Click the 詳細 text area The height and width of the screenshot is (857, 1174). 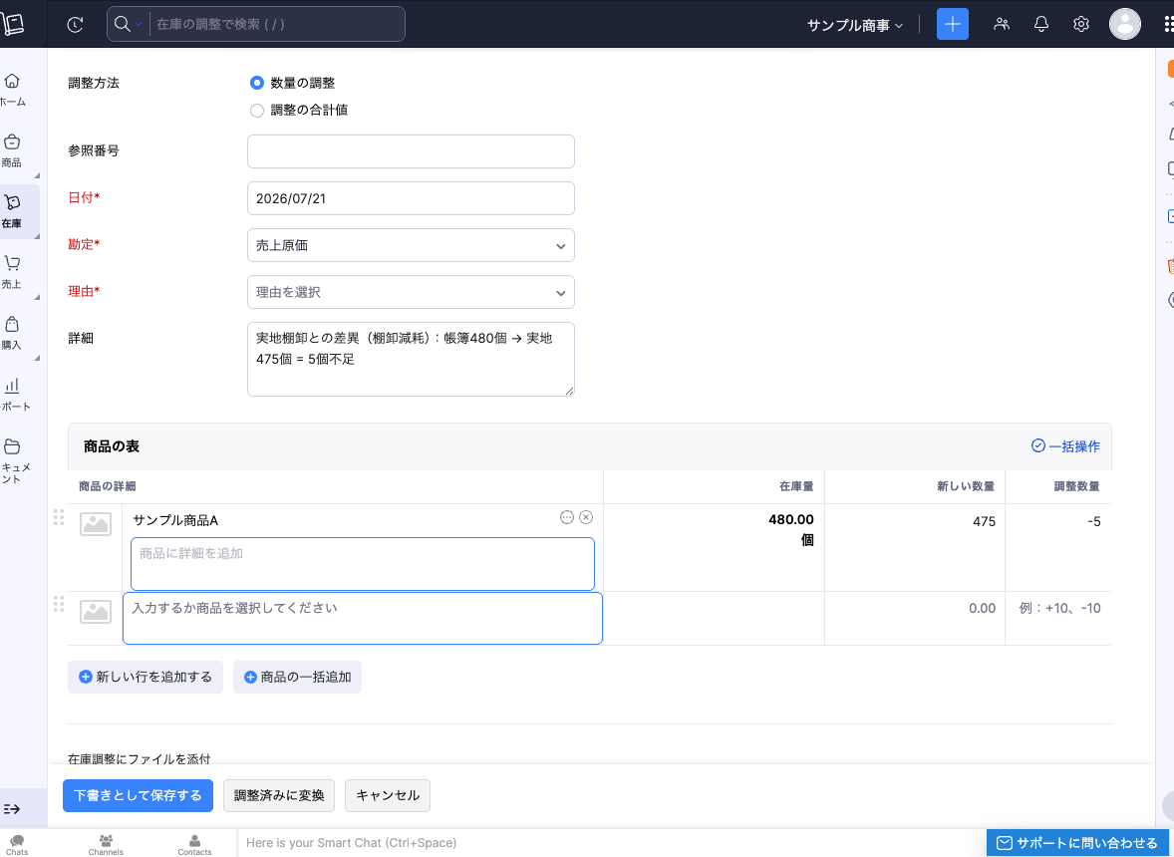pos(411,360)
